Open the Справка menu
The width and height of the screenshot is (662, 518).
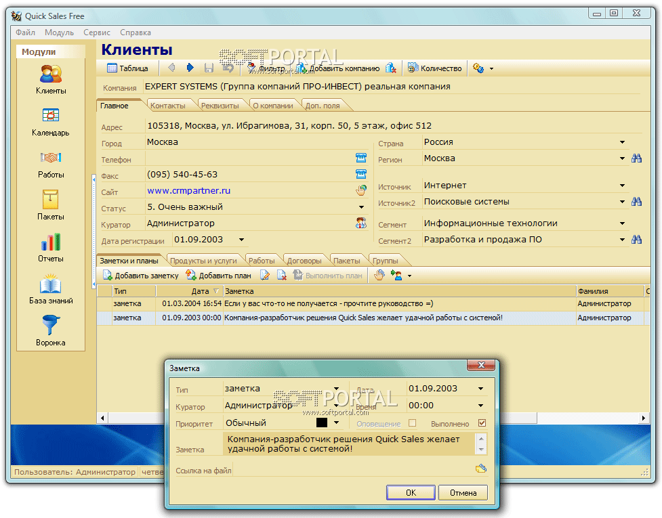[x=135, y=33]
